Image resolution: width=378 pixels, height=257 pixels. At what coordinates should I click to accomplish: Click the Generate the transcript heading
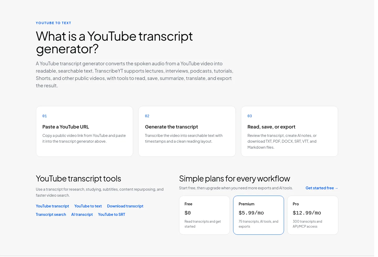point(171,127)
